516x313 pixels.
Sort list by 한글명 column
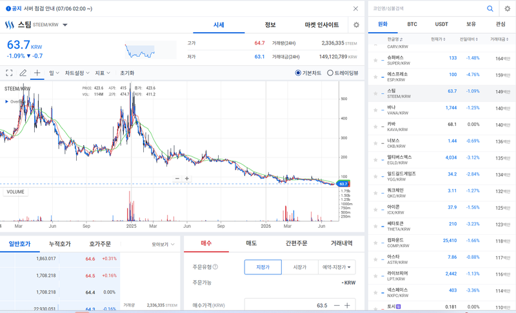(395, 39)
